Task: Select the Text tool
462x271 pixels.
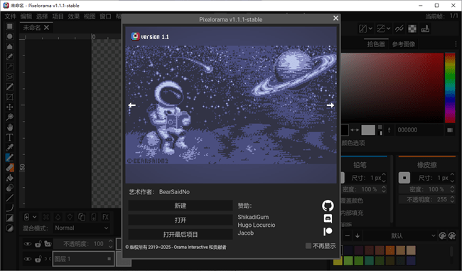Action: [9, 137]
